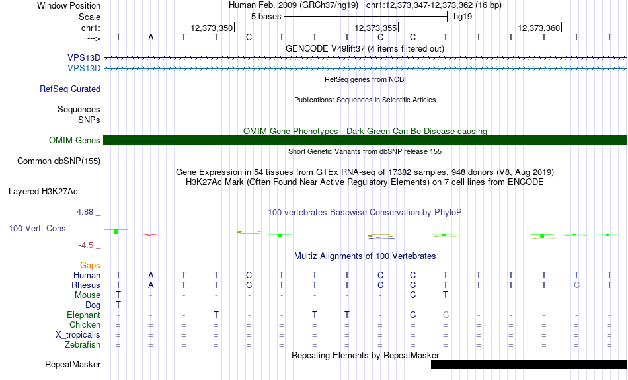Click the faded C in the Elephant row
The image size is (628, 380).
click(x=446, y=315)
